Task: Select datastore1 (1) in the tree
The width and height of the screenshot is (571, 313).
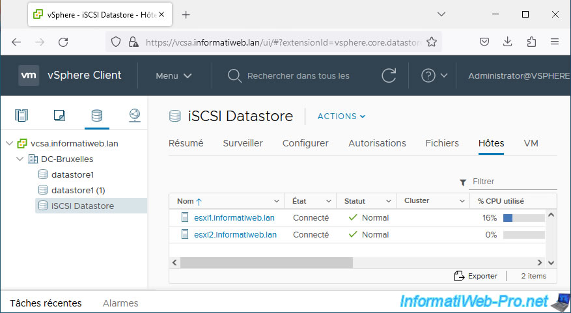Action: coord(78,190)
